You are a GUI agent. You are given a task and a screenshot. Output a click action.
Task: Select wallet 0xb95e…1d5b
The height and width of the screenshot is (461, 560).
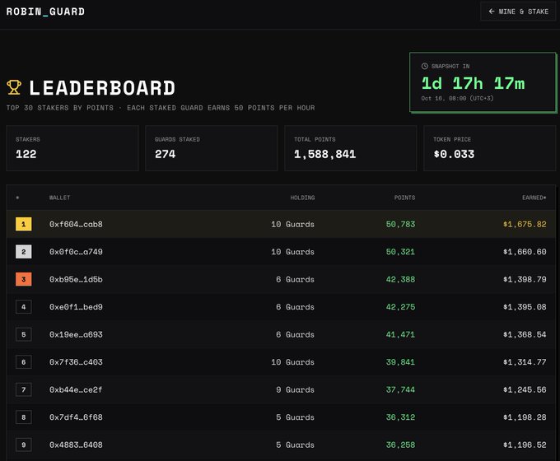[x=76, y=279]
